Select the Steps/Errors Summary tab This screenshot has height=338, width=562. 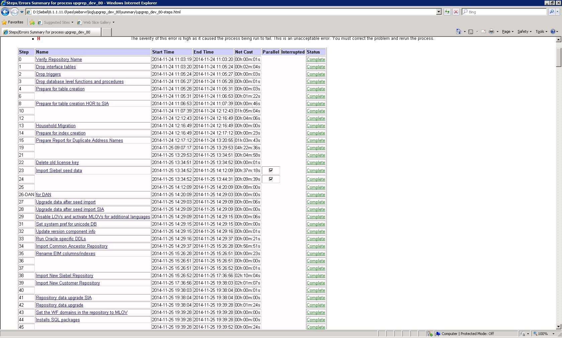tap(51, 32)
